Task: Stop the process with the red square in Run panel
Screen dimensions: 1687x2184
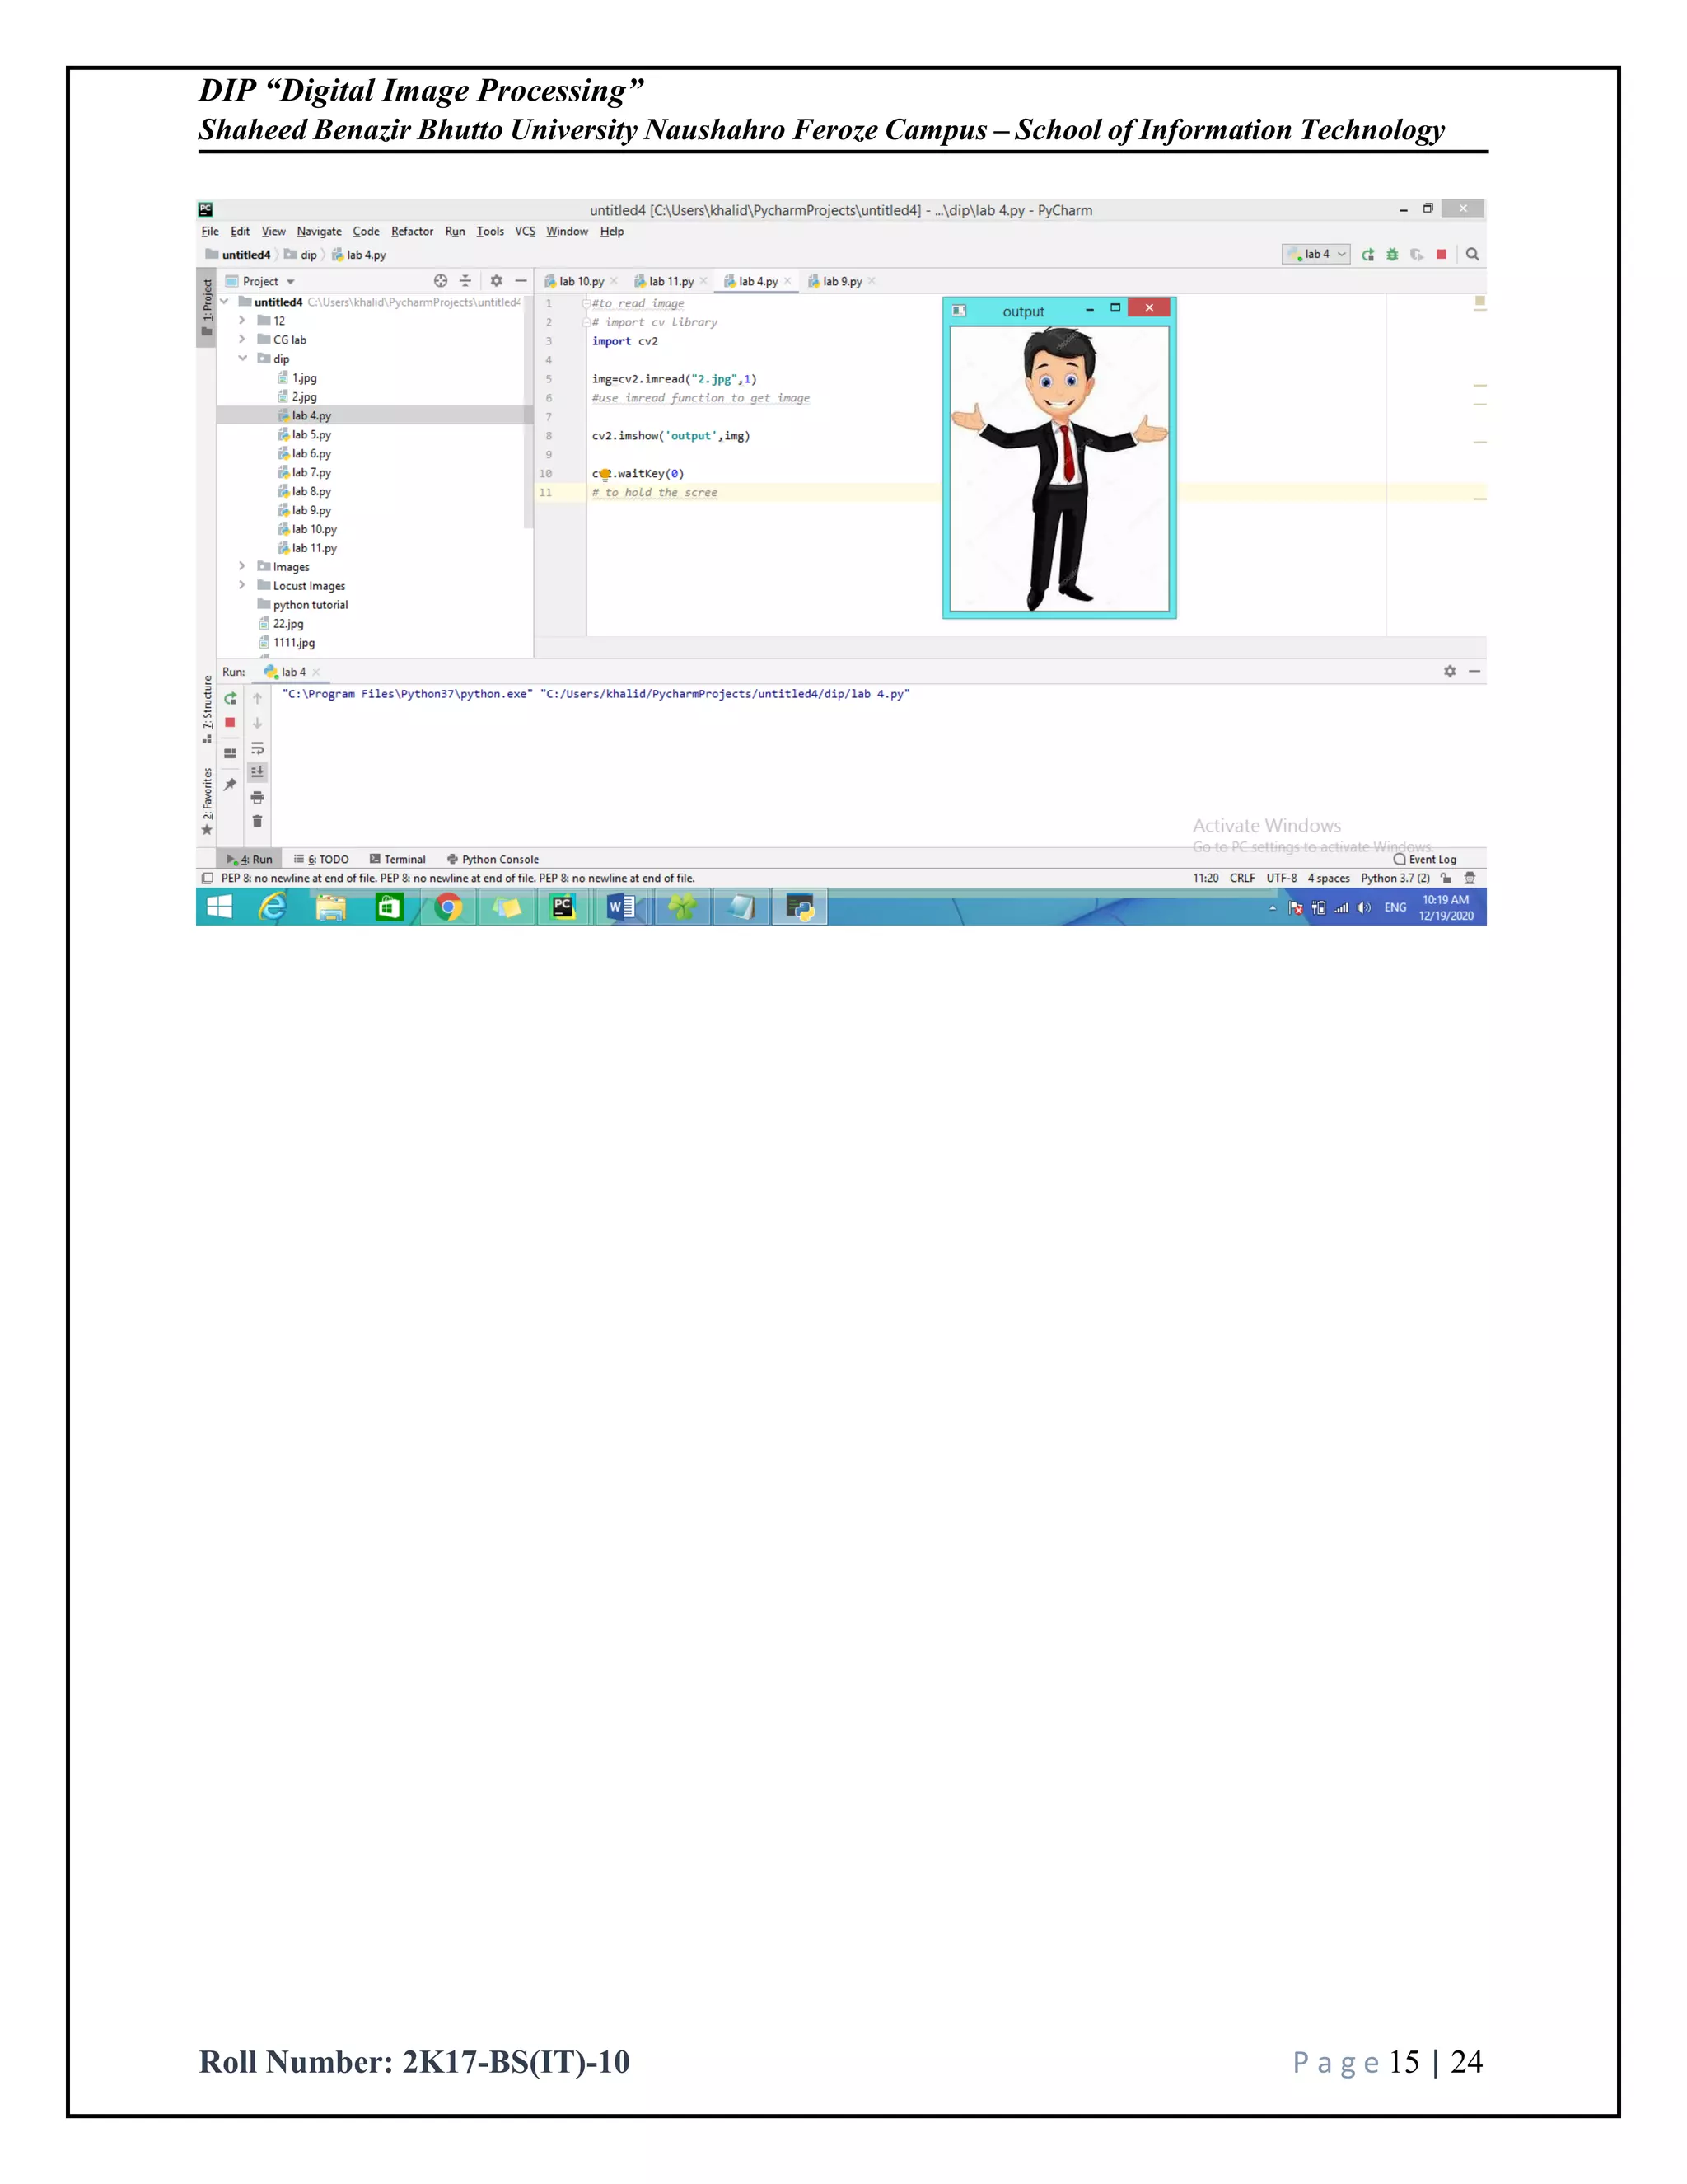Action: (x=231, y=723)
